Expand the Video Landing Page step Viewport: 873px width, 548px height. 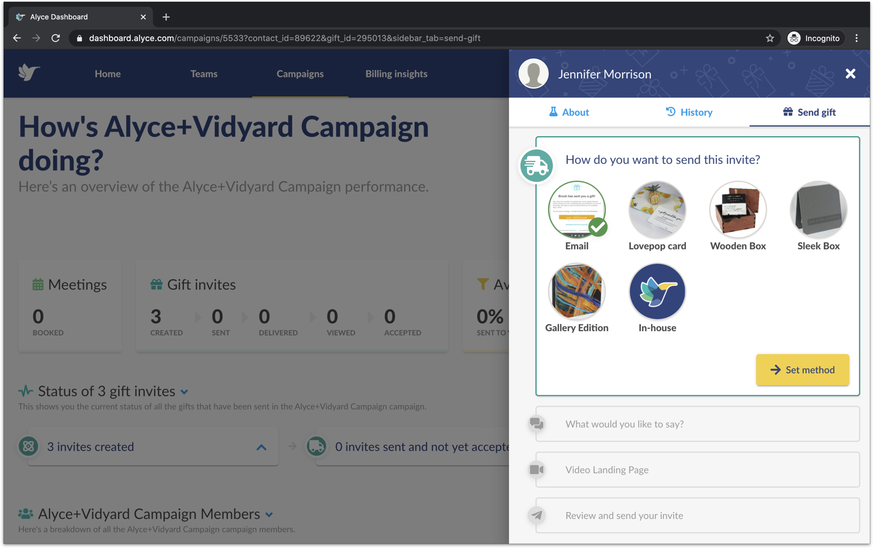(697, 470)
